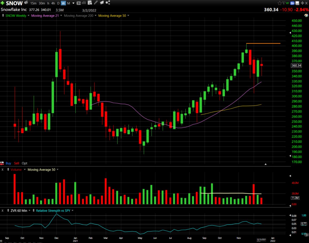
Task: Expand the Moving Average 200 dropdown arrow
Action: 96,15
